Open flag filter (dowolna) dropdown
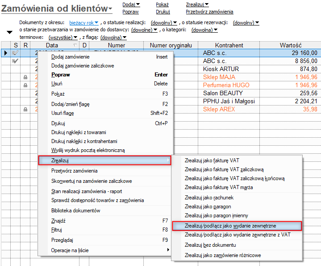The height and width of the screenshot is (266, 321). click(x=113, y=38)
